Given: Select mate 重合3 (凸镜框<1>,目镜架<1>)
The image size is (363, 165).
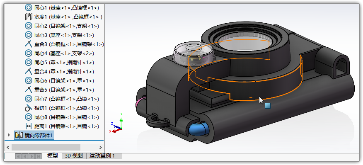Looking at the screenshot, I should coord(69,44).
